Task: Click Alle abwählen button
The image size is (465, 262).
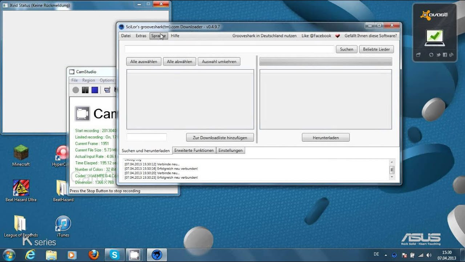Action: pos(179,61)
